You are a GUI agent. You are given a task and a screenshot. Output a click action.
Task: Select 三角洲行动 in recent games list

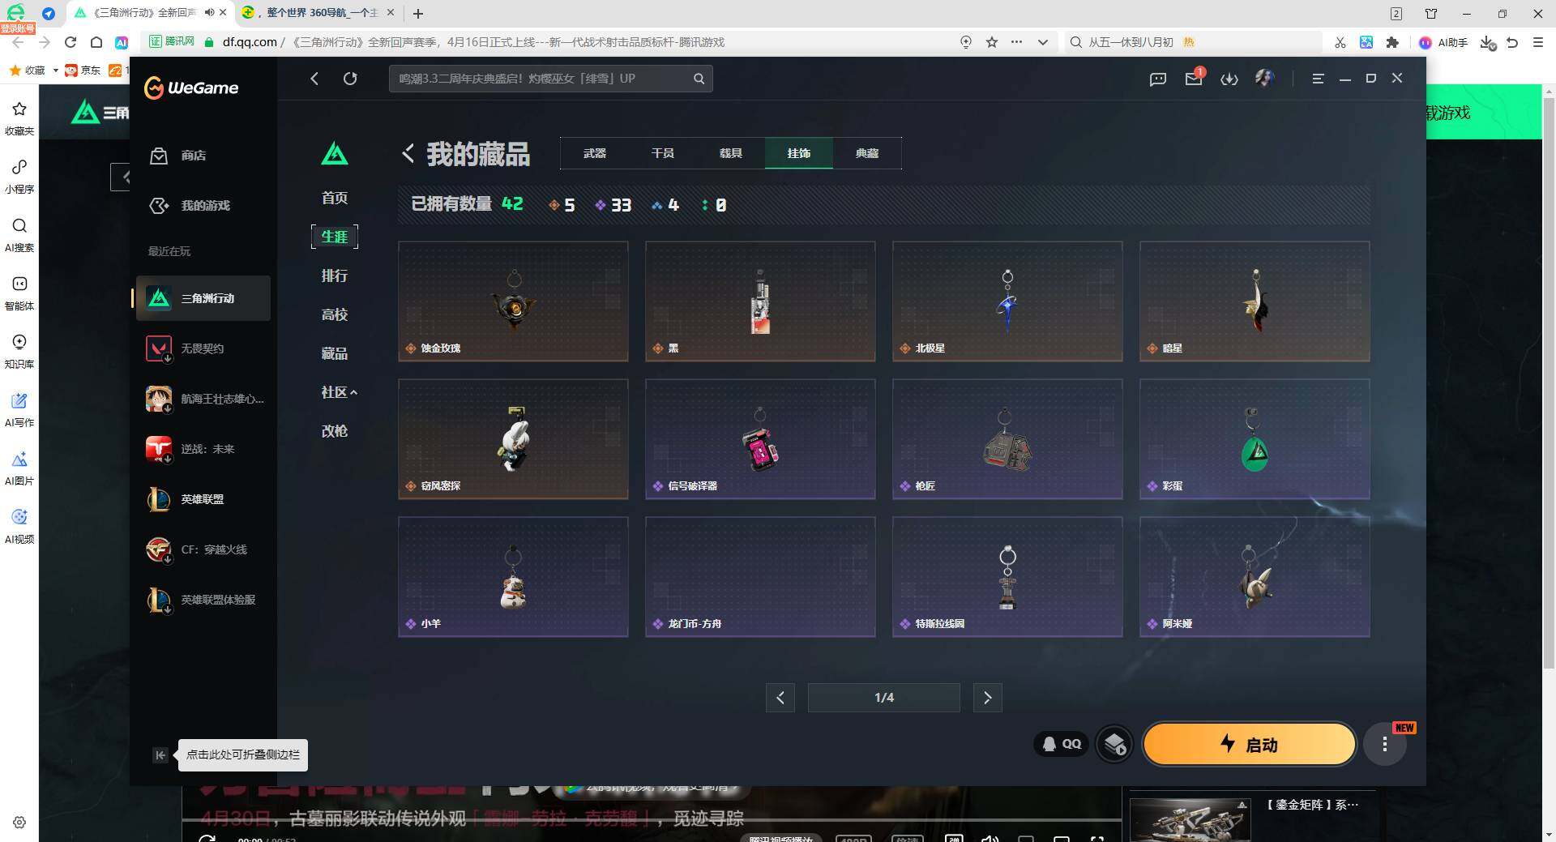tap(203, 298)
